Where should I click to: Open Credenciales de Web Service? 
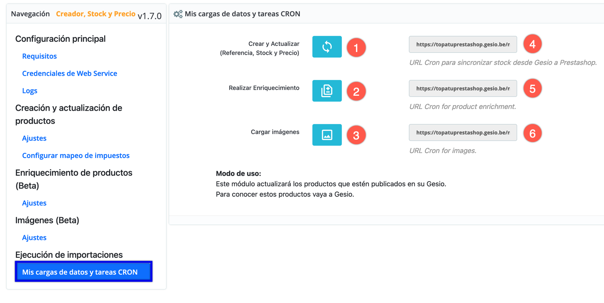click(69, 73)
